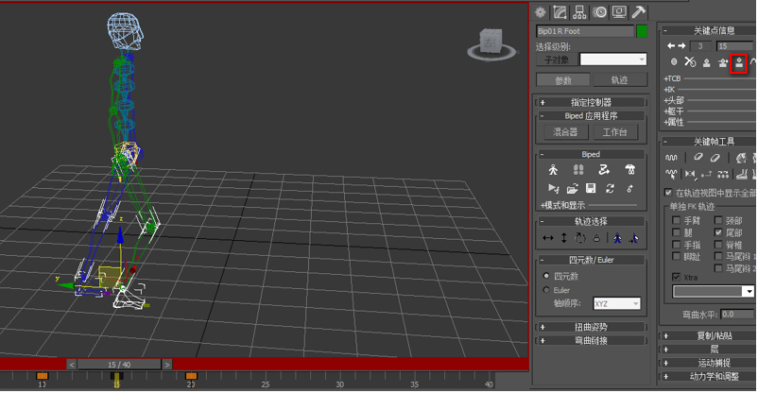Image resolution: width=758 pixels, height=393 pixels.
Task: Click the Biped Load File icon
Action: point(573,189)
